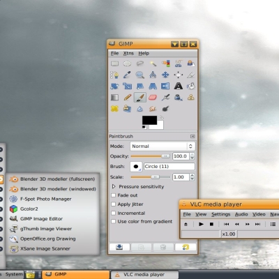279x279 pixels.
Task: Select the Rectangle Select tool in GIMP
Action: (x=114, y=63)
